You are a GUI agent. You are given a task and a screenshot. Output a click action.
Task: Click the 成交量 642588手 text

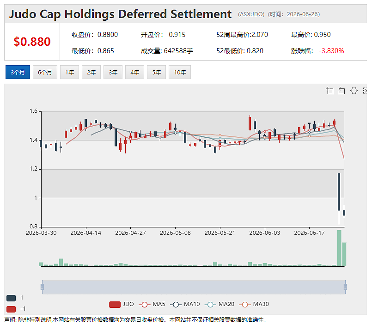[x=167, y=51]
